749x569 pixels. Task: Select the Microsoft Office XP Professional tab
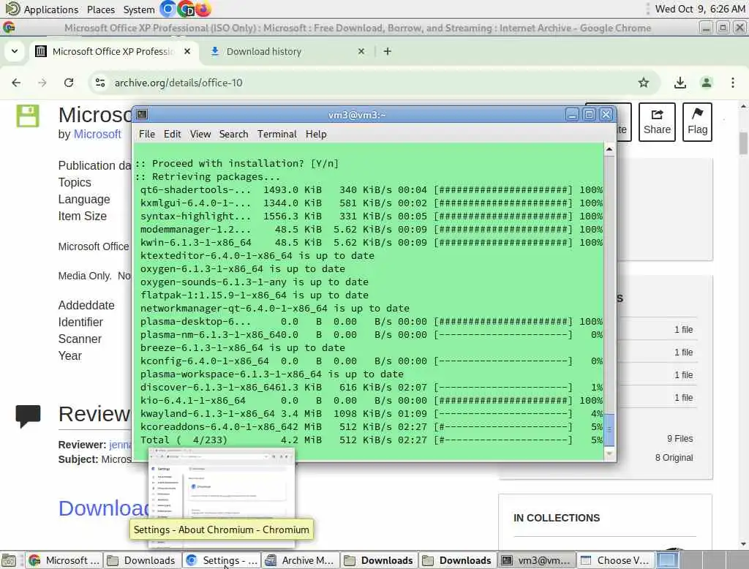(x=113, y=51)
